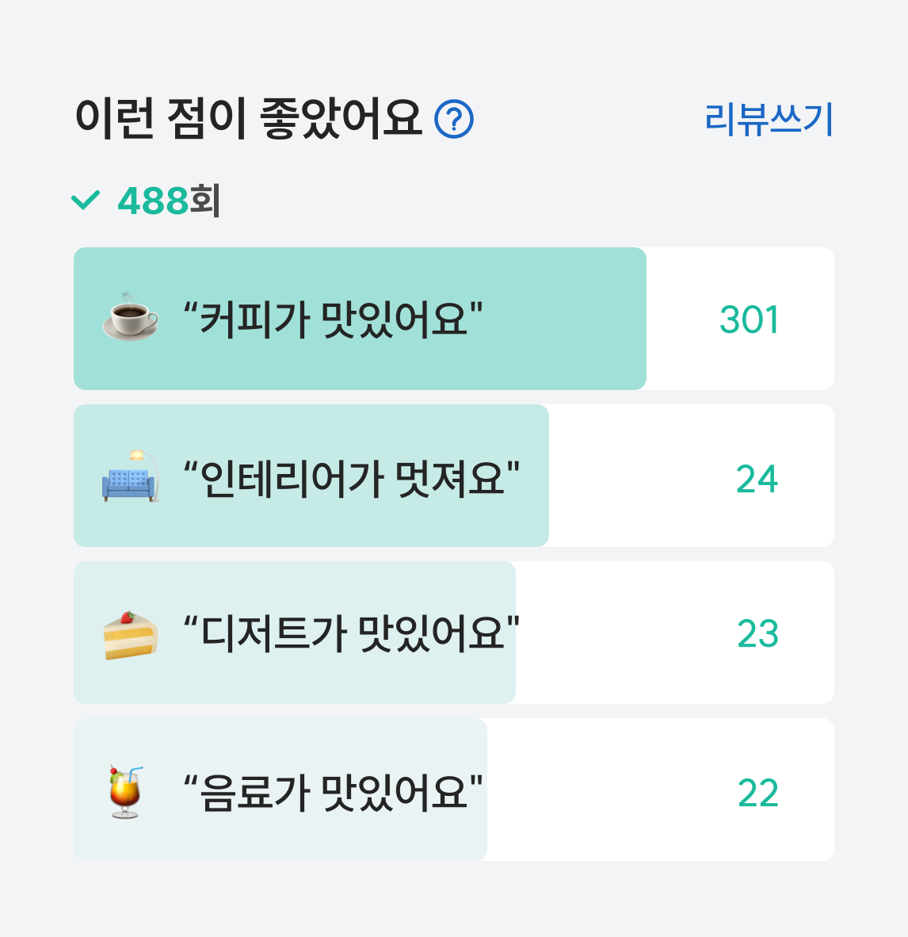Click the cake slice icon
Viewport: 908px width, 937px height.
click(131, 634)
